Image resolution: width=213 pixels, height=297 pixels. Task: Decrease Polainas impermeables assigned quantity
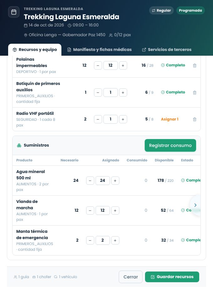[x=98, y=65]
